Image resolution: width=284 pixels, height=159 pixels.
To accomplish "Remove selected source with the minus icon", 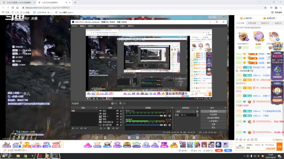I will (x=105, y=128).
